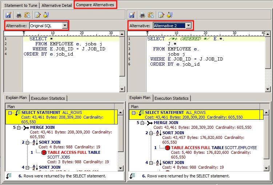273x185 pixels.
Task: Click the rightmost icon in the right toolbar
Action: tap(169, 15)
